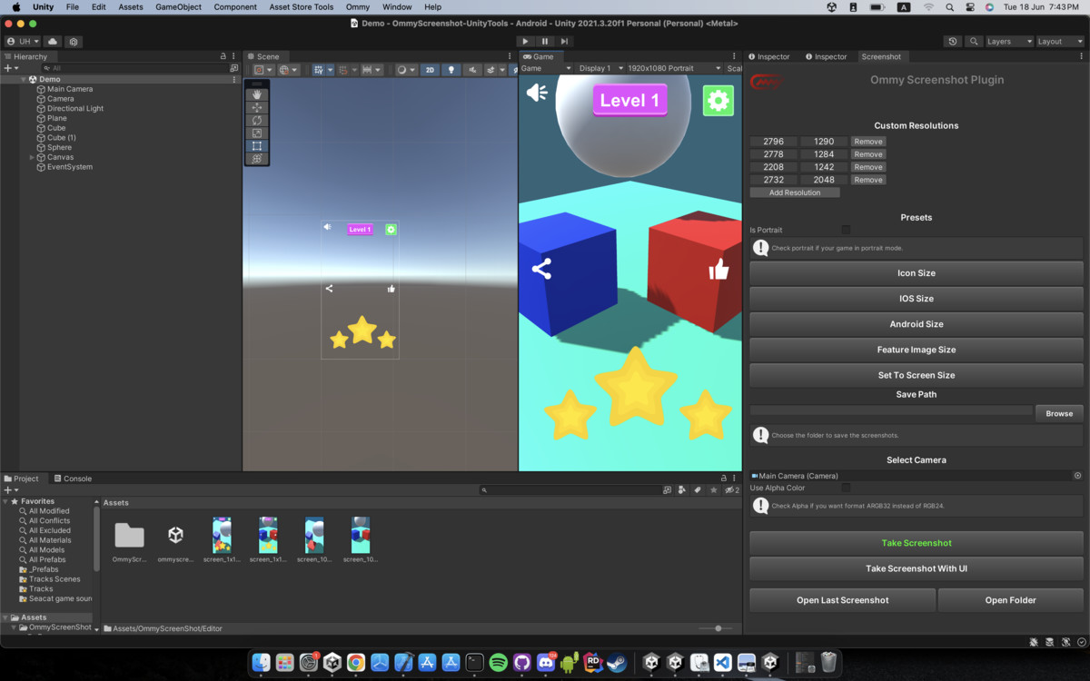
Task: Expand the Canvas object in Hierarchy
Action: (x=32, y=157)
